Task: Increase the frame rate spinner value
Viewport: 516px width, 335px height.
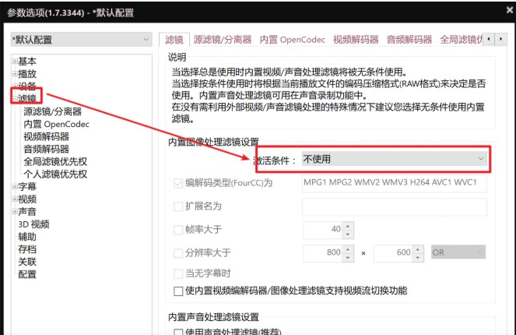Action: point(348,226)
